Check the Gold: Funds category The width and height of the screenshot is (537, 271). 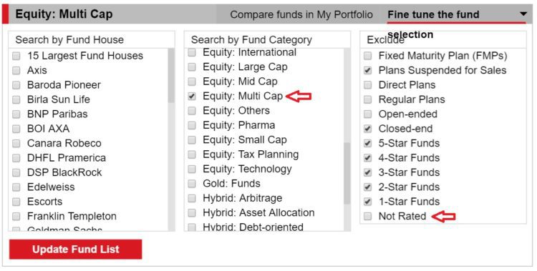192,184
